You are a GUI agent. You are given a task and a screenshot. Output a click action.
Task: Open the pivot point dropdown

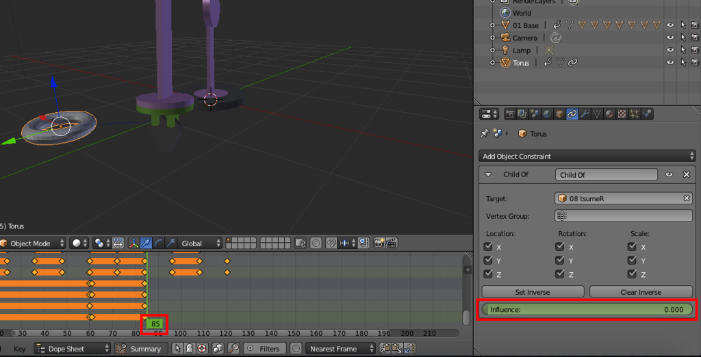click(x=102, y=243)
